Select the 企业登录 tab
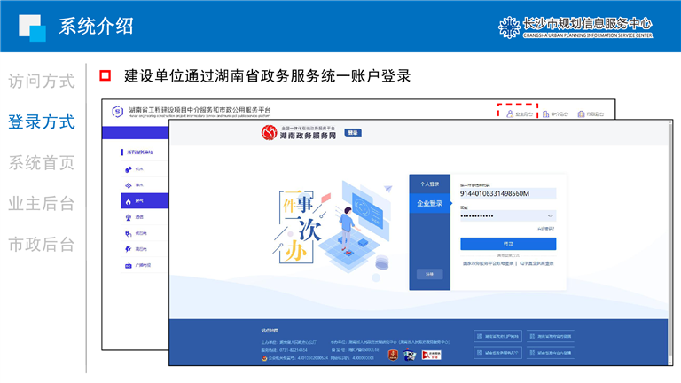The image size is (681, 383). click(x=428, y=204)
